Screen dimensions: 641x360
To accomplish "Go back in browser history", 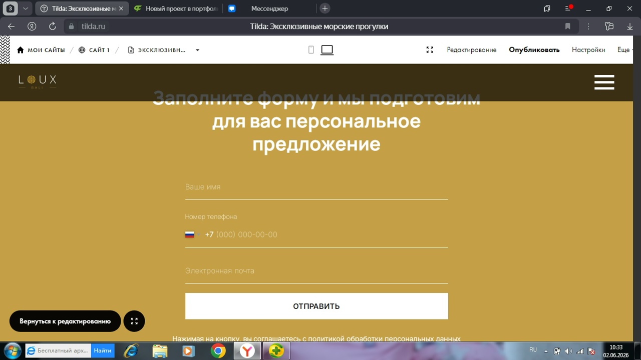I will (11, 26).
